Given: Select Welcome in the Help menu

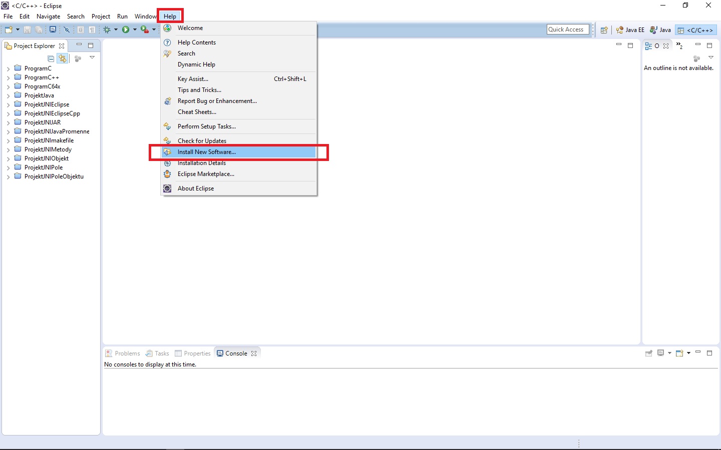Looking at the screenshot, I should point(239,28).
